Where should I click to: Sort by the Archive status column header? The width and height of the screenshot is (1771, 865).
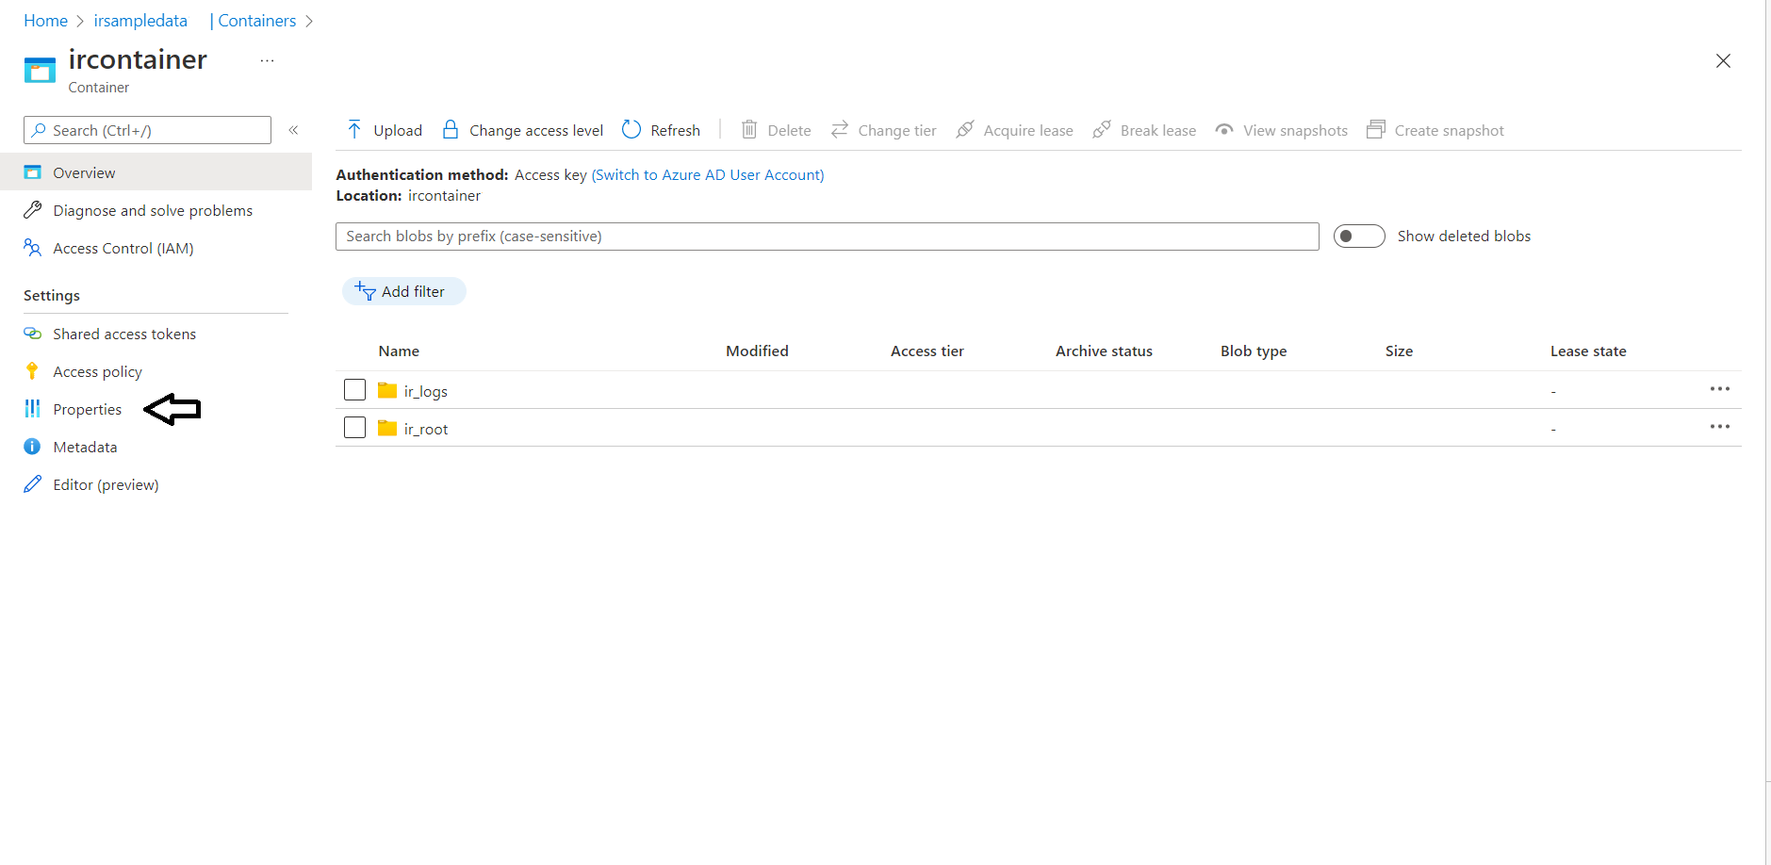(1104, 351)
